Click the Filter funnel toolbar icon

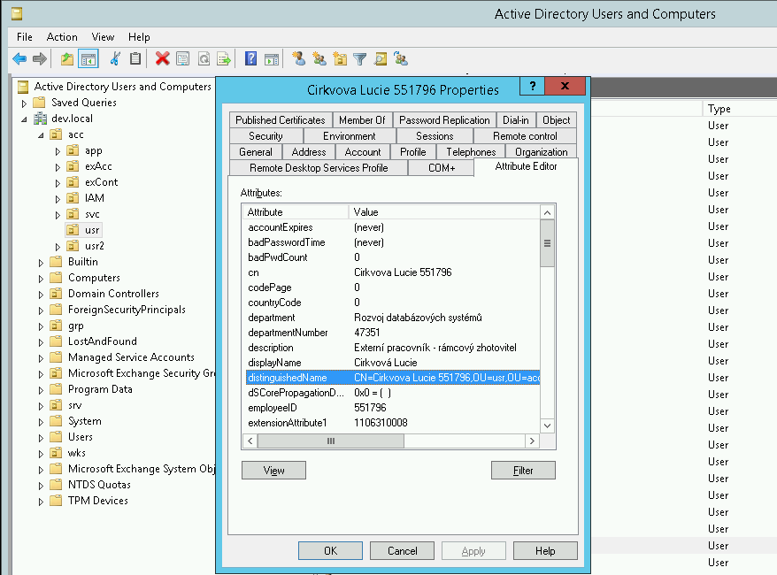[x=360, y=59]
